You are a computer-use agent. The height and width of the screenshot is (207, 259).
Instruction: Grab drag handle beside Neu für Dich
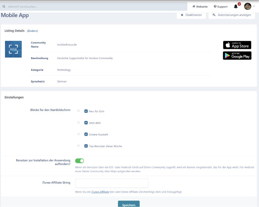(78, 111)
